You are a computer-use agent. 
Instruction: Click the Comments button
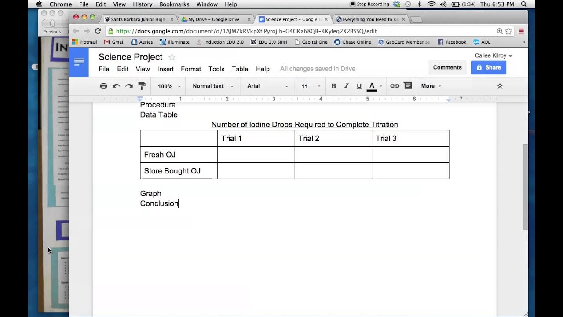[447, 67]
